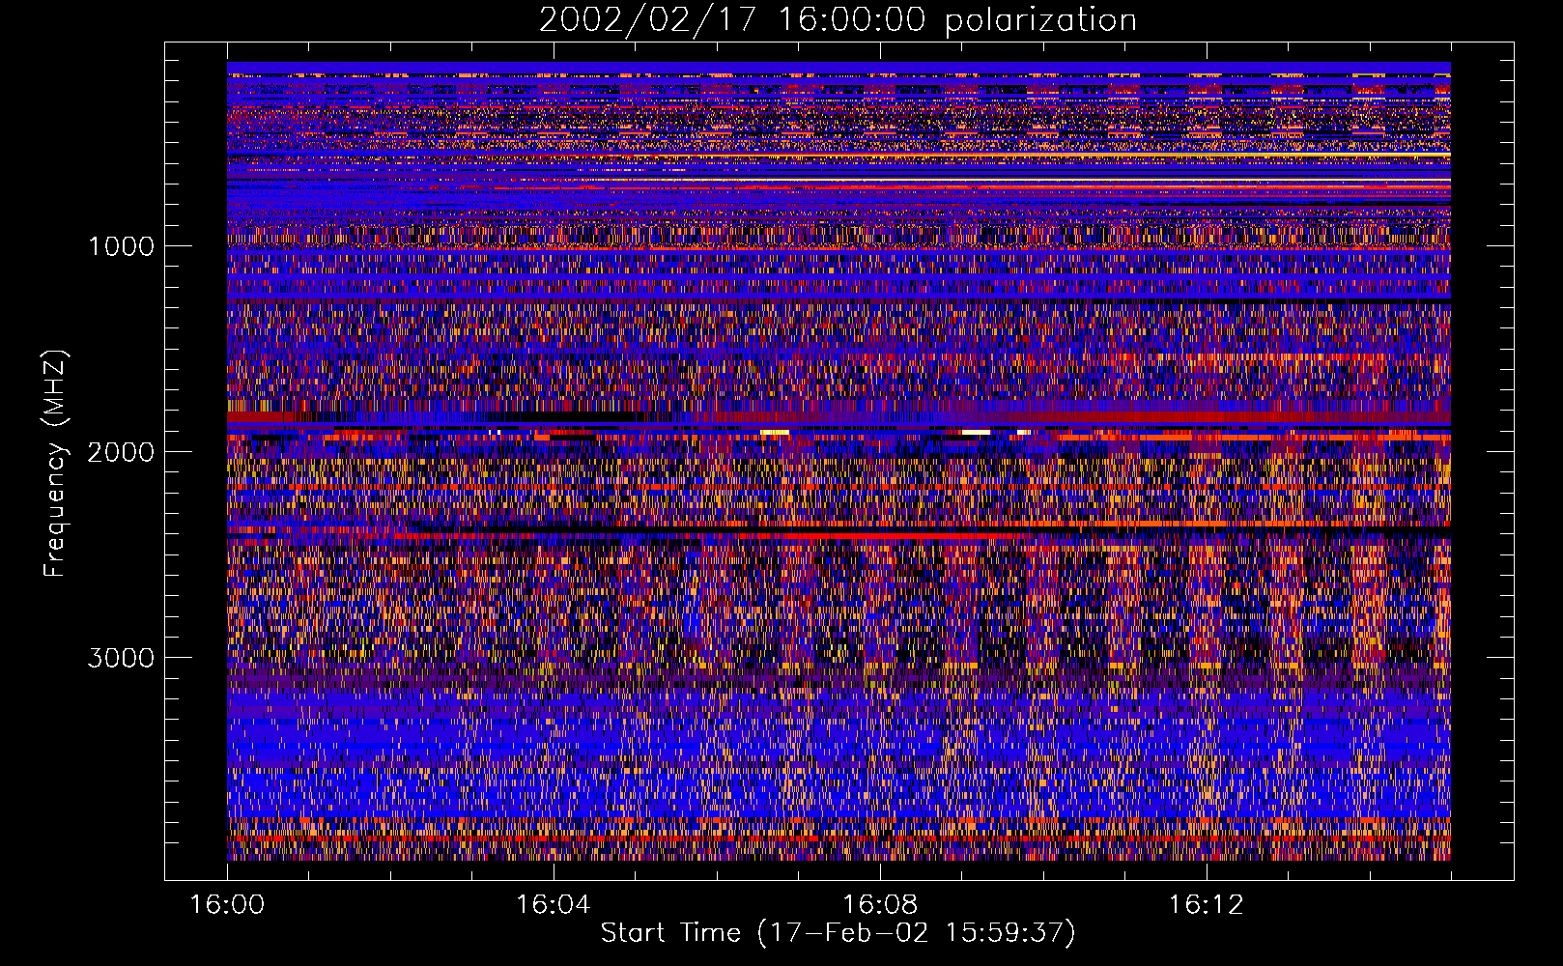Image resolution: width=1563 pixels, height=966 pixels.
Task: Click the plot title "2002/02/17 16:00:00 polarization"
Action: 838,20
